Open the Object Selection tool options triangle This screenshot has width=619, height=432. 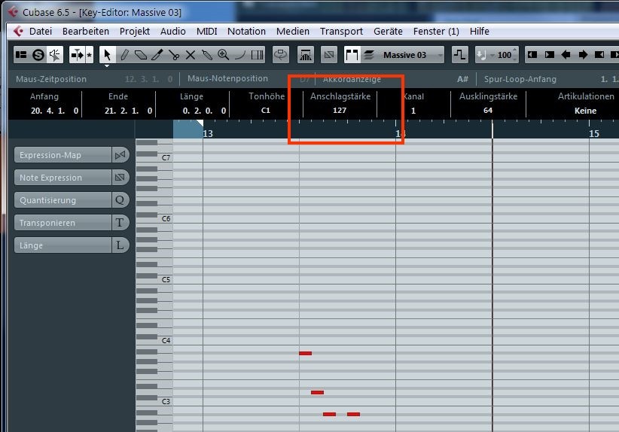point(107,66)
